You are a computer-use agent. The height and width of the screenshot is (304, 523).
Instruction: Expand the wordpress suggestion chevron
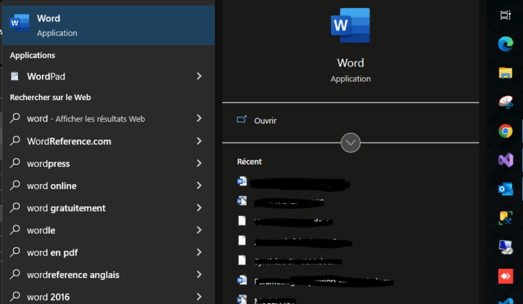pos(199,163)
